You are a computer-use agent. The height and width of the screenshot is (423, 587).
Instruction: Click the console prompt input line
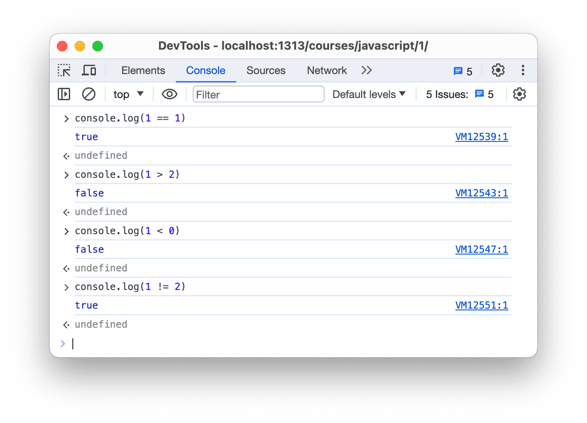266,344
